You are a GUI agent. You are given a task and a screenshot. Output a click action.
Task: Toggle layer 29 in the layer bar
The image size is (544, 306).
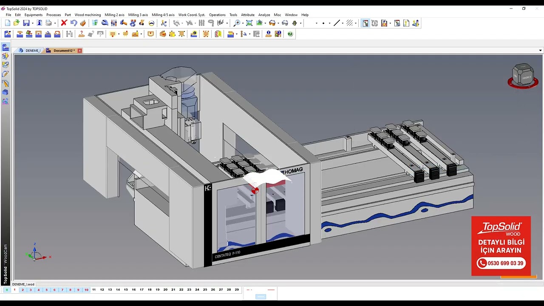(237, 290)
